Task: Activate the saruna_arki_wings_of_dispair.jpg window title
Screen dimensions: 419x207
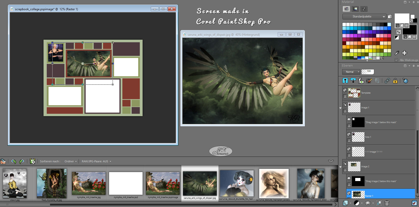Action: 224,35
